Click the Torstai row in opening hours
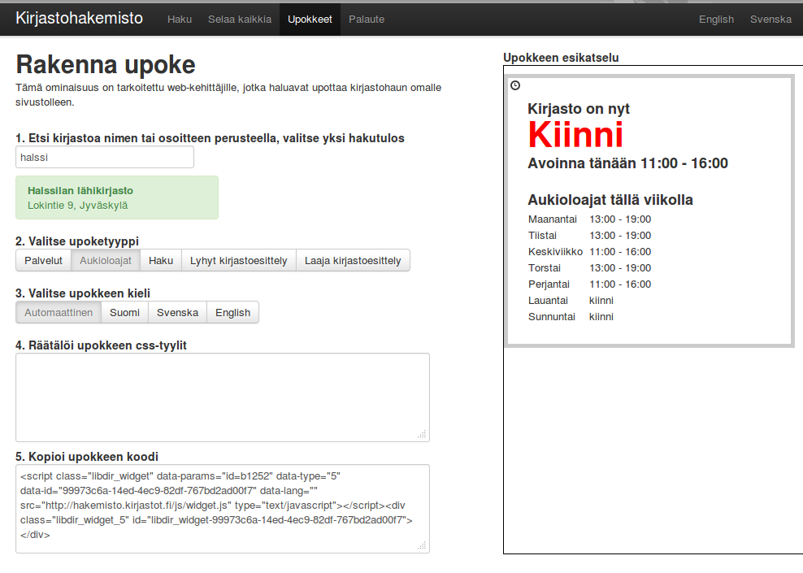The height and width of the screenshot is (573, 803). point(590,268)
